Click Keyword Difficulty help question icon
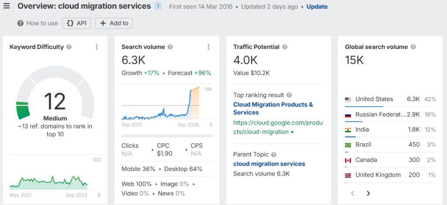The width and height of the screenshot is (447, 205). pos(69,47)
